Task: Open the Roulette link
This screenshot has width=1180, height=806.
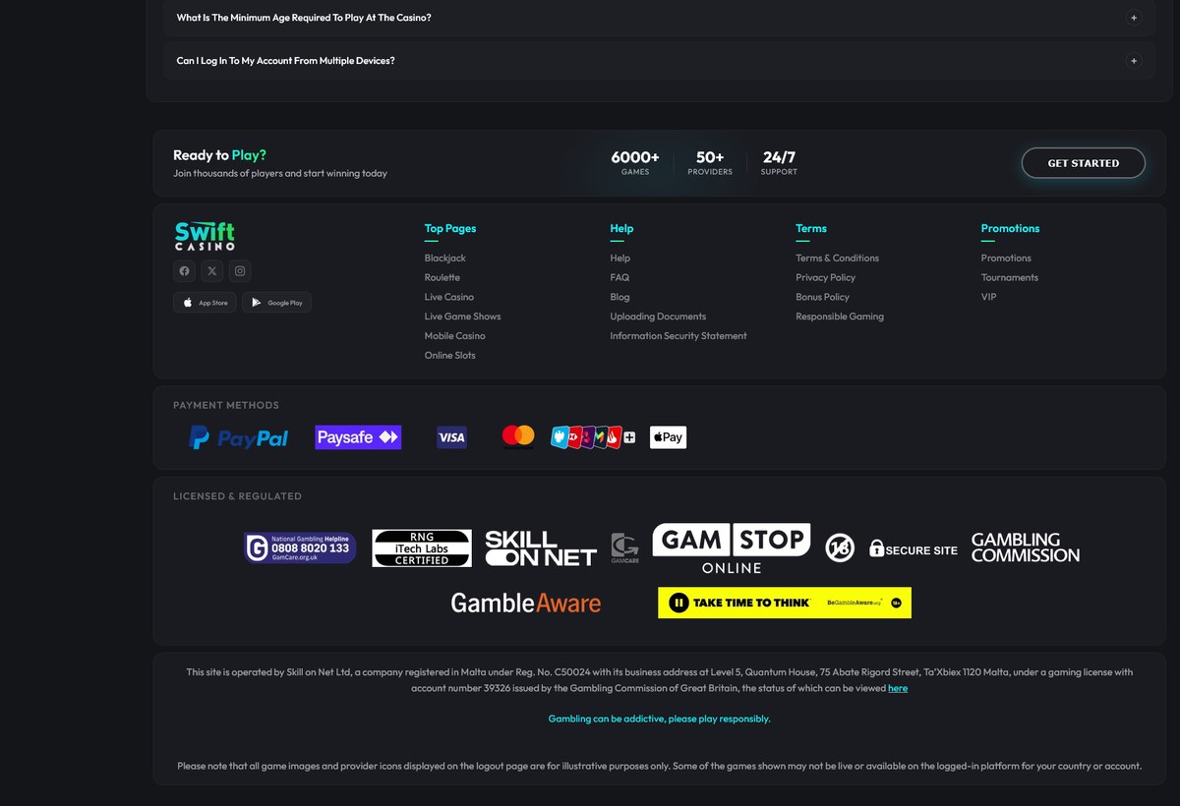Action: 442,277
